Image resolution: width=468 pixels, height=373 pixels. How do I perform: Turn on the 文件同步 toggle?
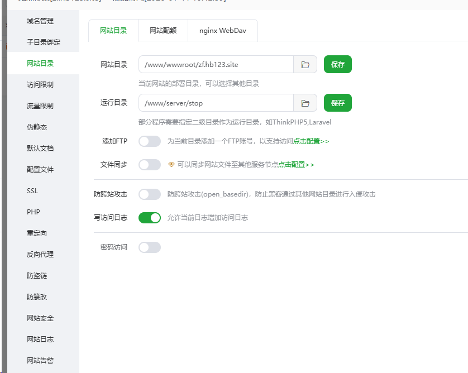click(150, 165)
